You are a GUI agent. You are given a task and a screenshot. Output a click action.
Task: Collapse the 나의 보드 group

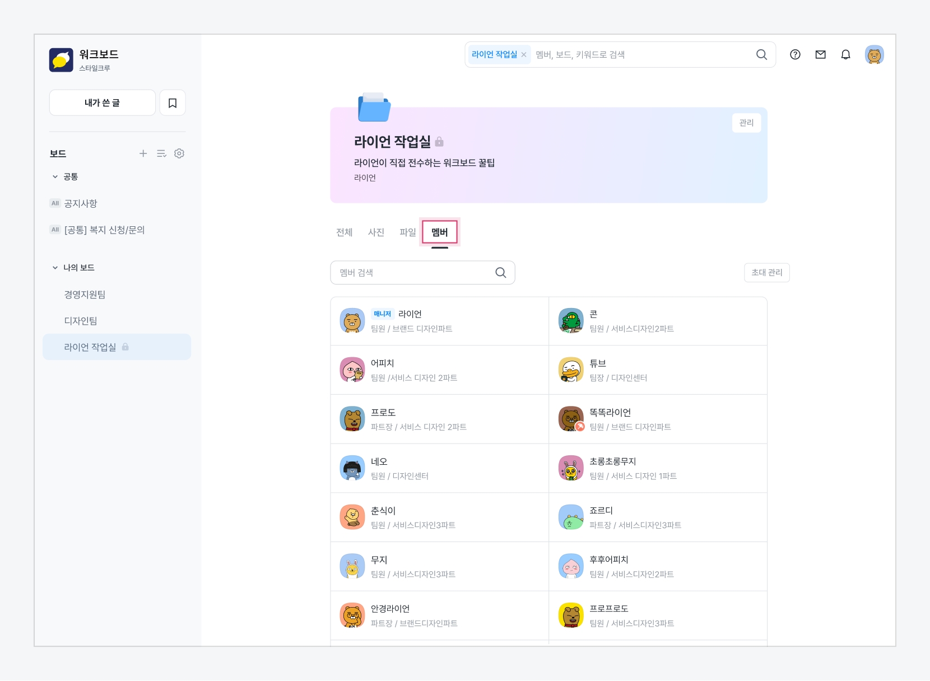pos(55,268)
